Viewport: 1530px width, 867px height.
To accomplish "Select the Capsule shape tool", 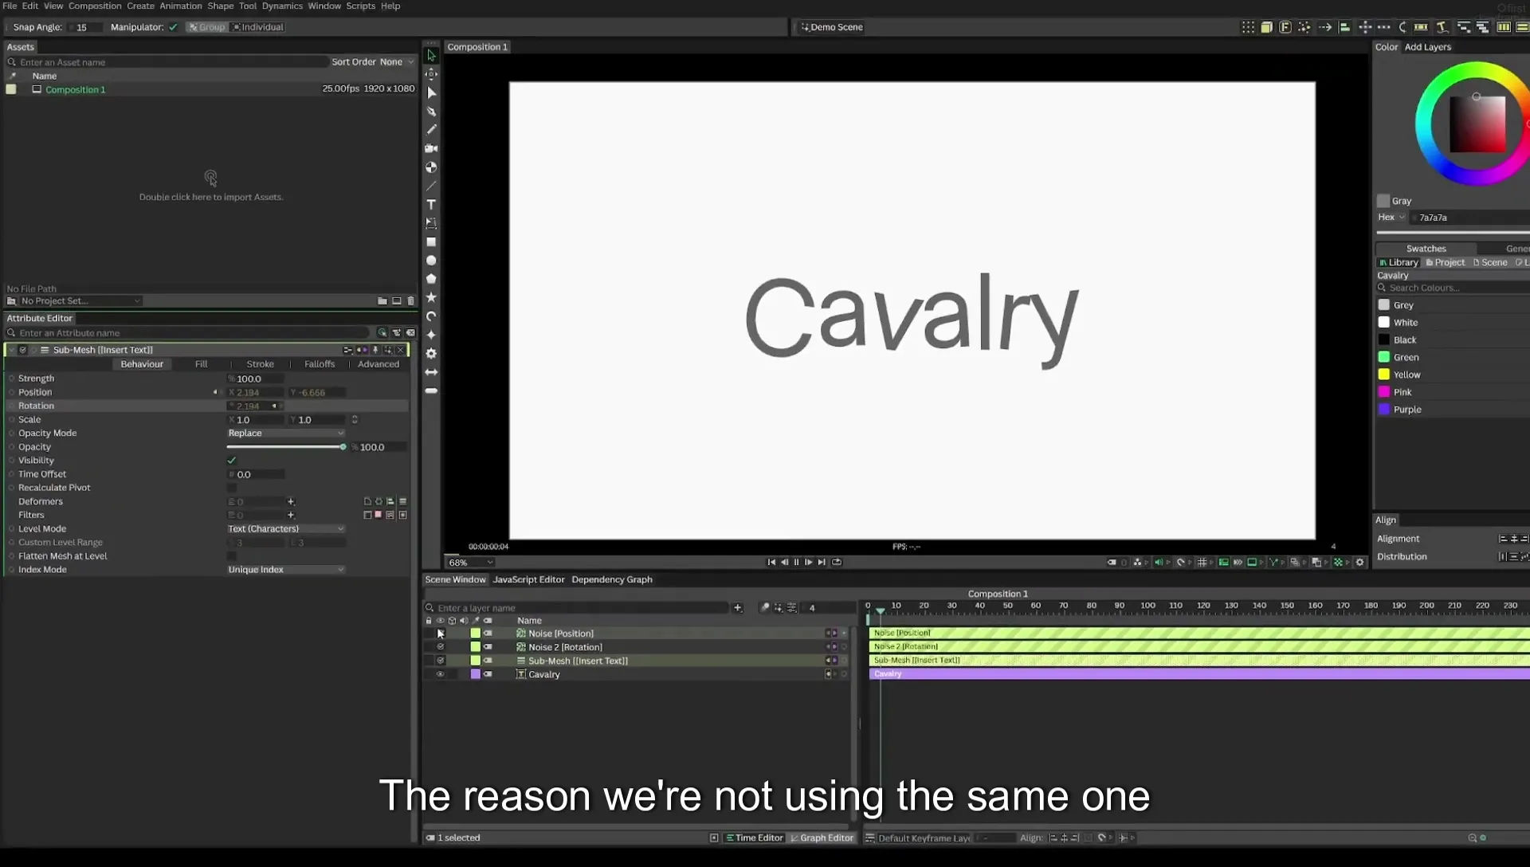I will tap(431, 390).
